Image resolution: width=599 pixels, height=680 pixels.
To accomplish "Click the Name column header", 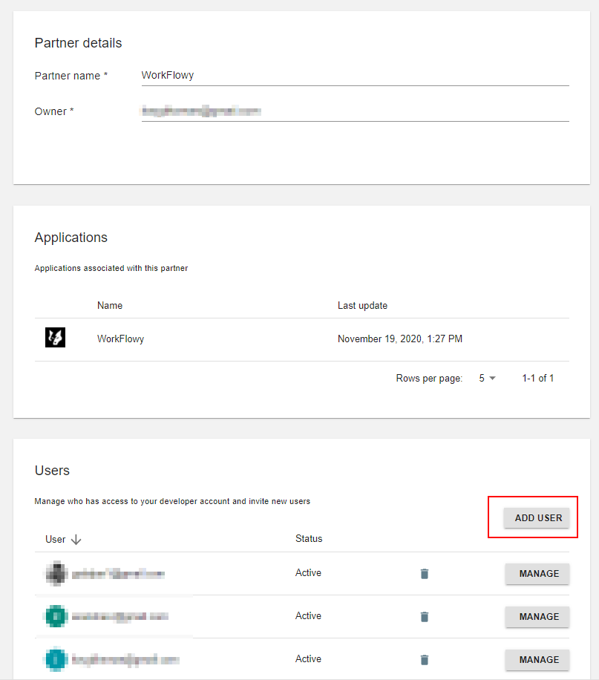I will [110, 305].
